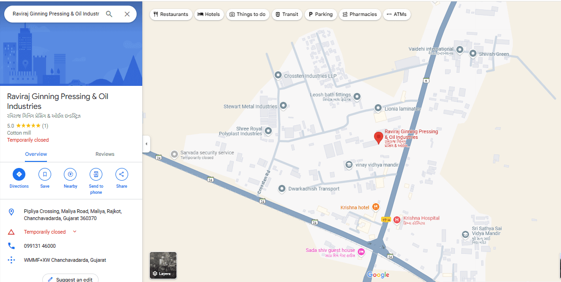
Task: Click the Leosh bath fittings map pin
Action: point(357,97)
